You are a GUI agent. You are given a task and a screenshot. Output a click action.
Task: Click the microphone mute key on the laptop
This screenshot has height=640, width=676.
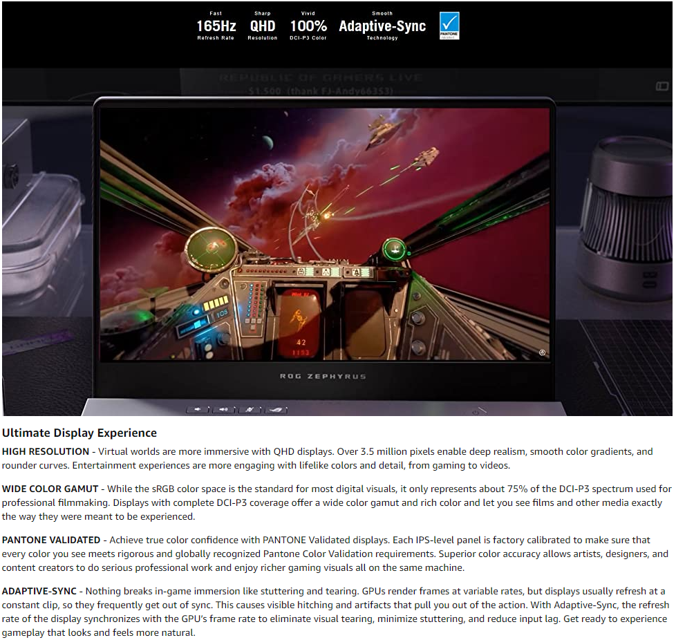pos(250,409)
